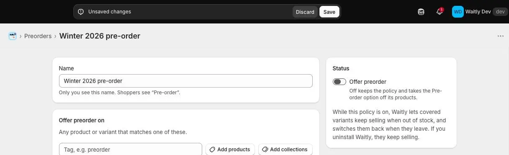Click the Waitly app icon in breadcrumb

click(x=13, y=36)
